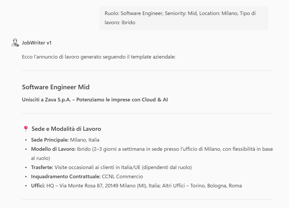Click the "Sede Principale:" bold label

50,140
